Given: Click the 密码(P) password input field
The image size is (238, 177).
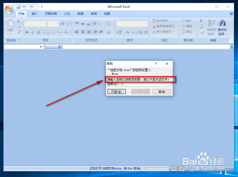Looking at the screenshot, I should click(146, 84).
